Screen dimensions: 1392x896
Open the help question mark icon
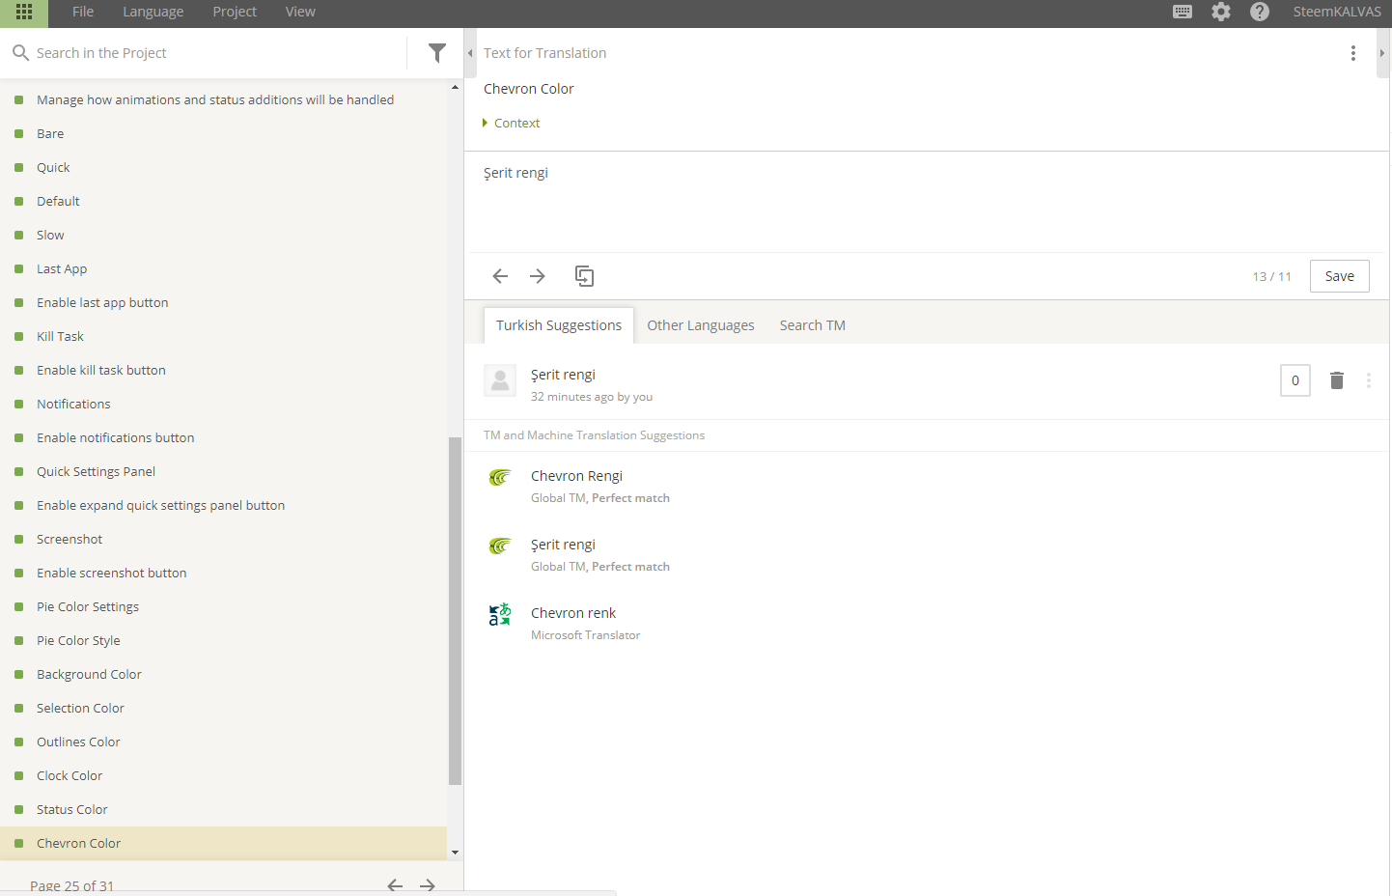[x=1260, y=12]
